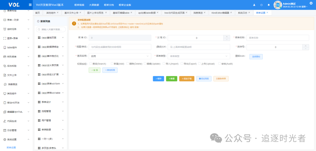Viewport: 316px width, 151px height.
Task: Click the 其他组件 monitor icon
Action: coord(5,93)
